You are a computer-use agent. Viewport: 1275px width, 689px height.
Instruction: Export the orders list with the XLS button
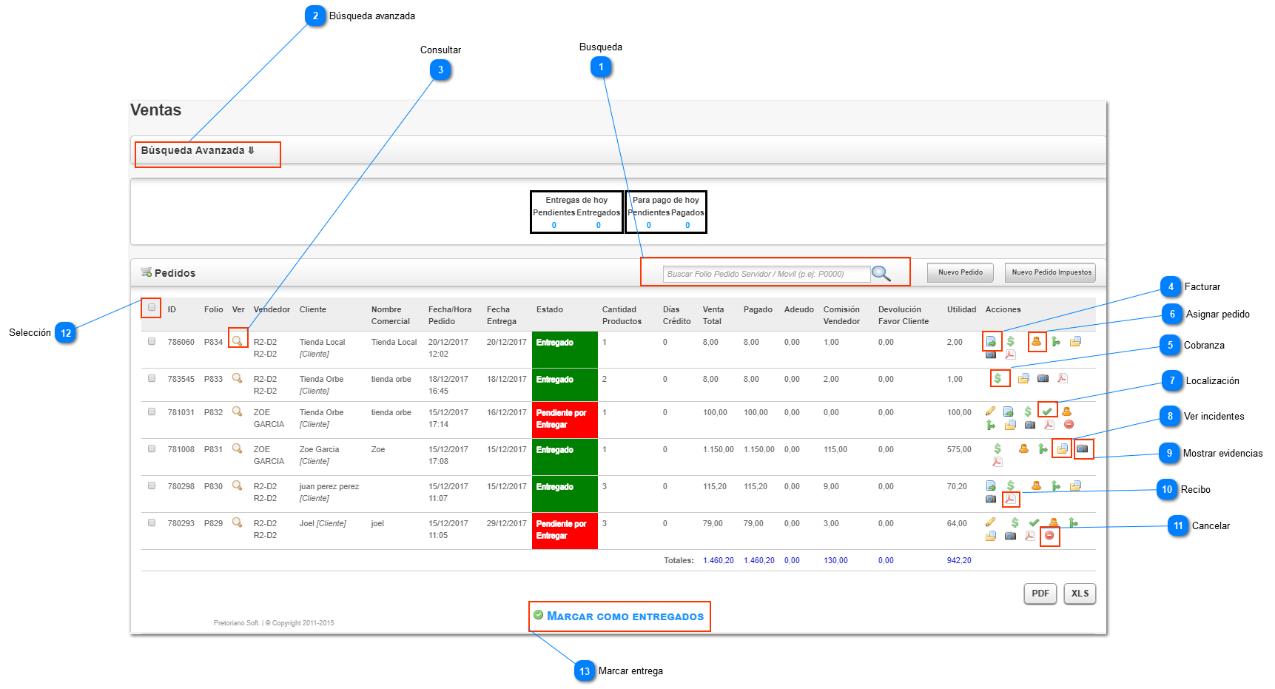(1080, 594)
